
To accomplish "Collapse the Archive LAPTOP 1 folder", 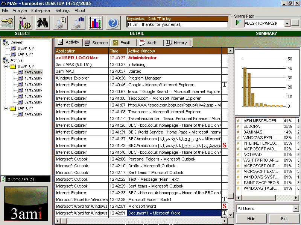I will (6, 108).
